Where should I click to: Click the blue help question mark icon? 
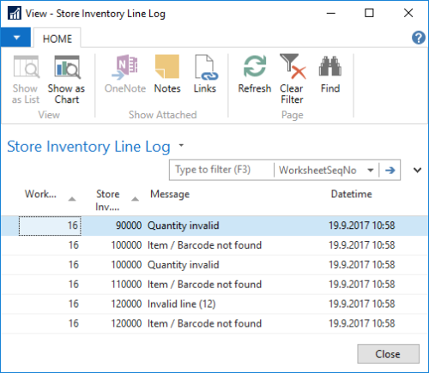click(x=419, y=38)
